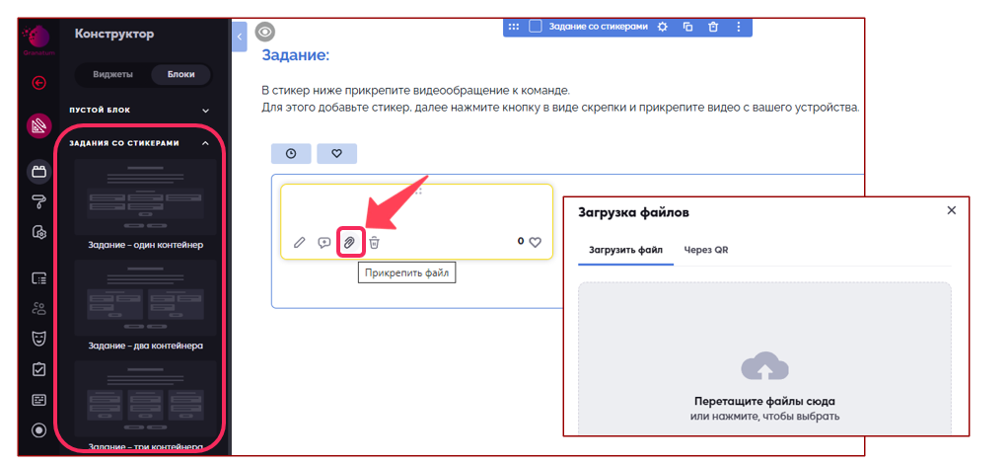Delete block via blue toolbar trash icon

pos(713,27)
